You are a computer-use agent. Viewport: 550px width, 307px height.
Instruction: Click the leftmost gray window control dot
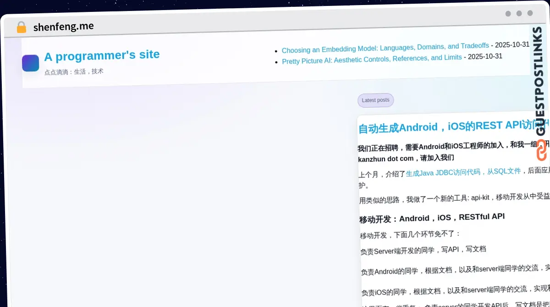tap(508, 14)
